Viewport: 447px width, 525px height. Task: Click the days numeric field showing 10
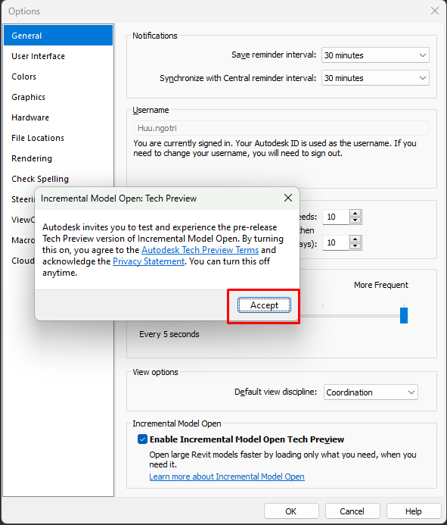pyautogui.click(x=336, y=242)
